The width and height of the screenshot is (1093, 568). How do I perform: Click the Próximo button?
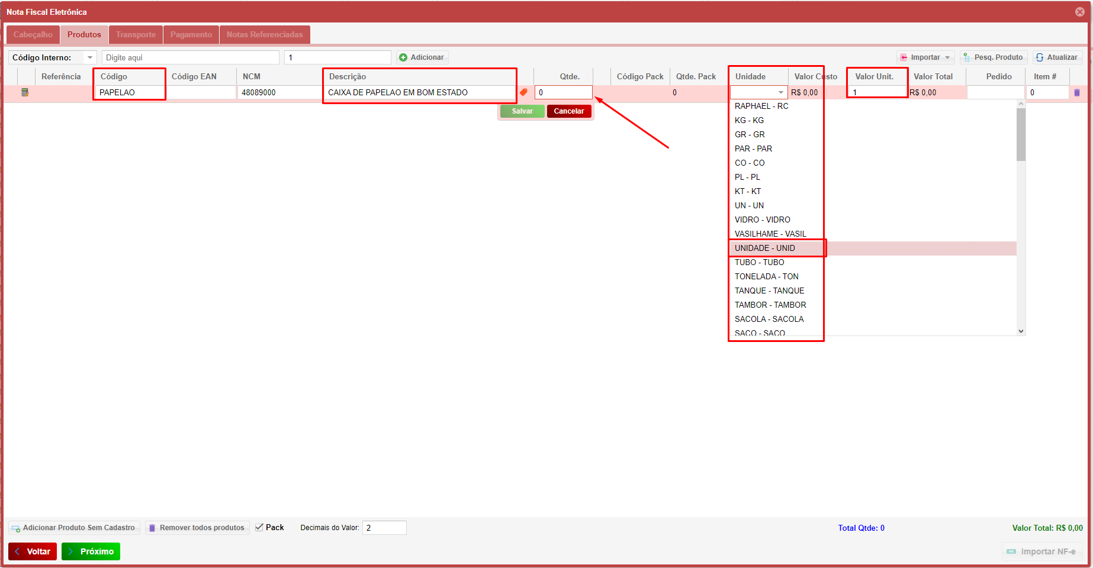tap(91, 551)
